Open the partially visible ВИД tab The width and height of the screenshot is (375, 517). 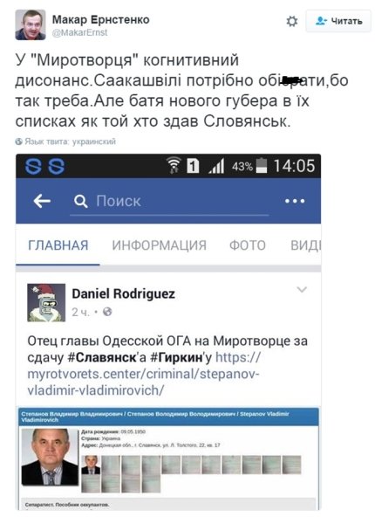305,245
